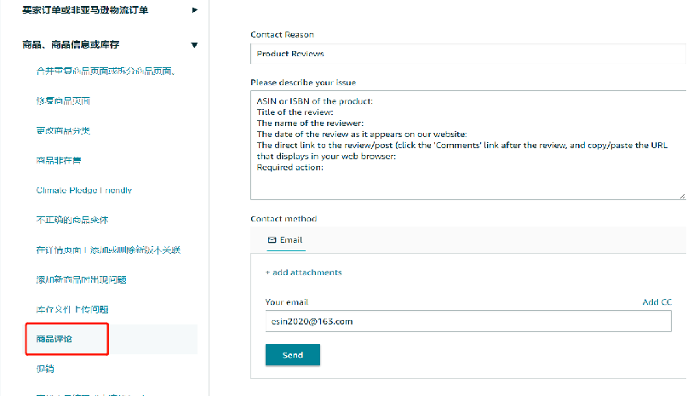
Task: Select the Email contact method tab
Action: 285,240
